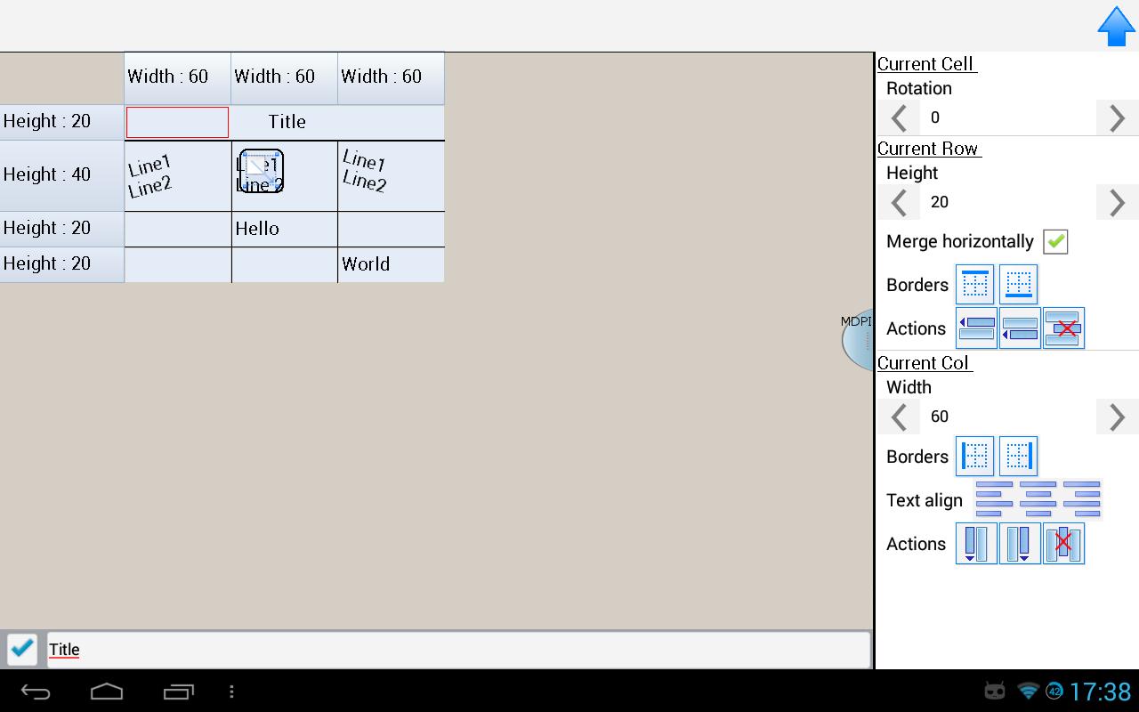
Task: Toggle the bottom border for current row
Action: click(1019, 284)
